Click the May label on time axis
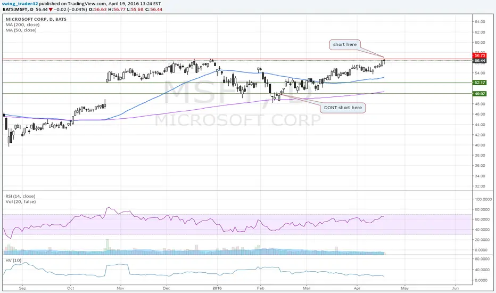The image size is (496, 293). pos(405,288)
